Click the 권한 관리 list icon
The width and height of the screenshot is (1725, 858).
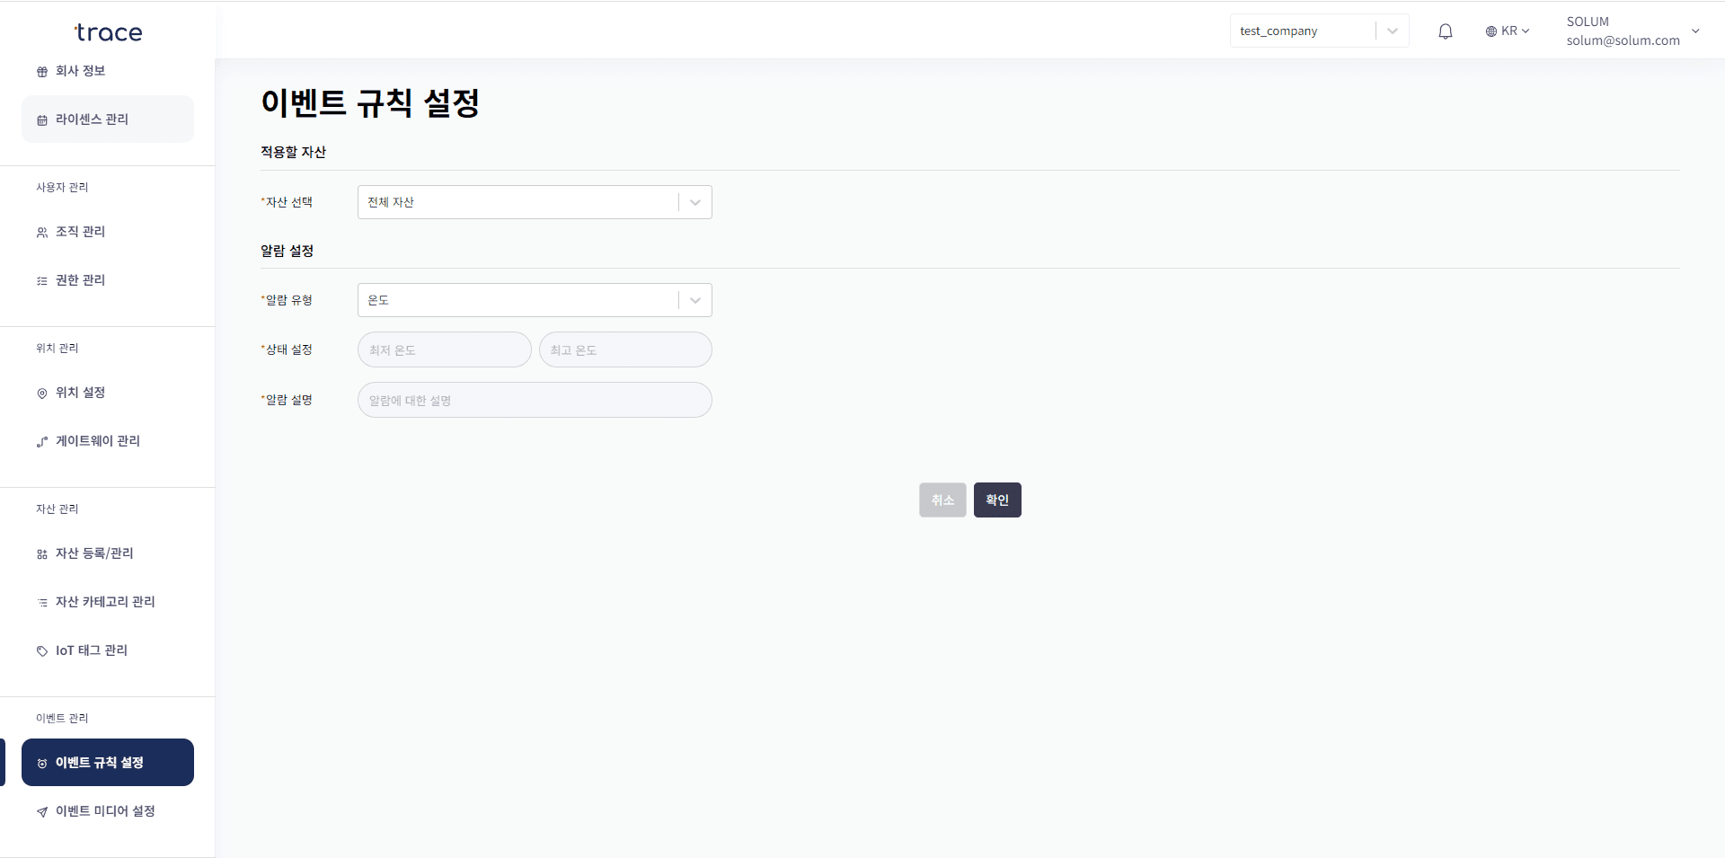42,280
